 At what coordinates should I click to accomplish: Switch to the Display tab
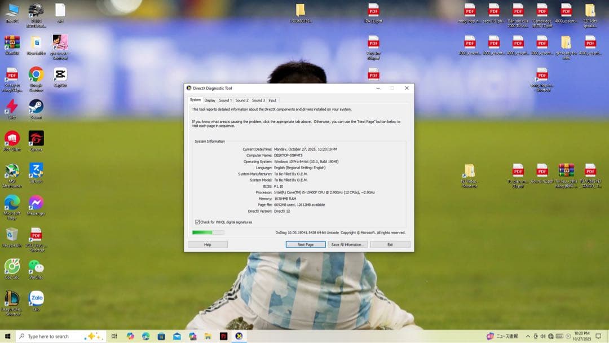(x=210, y=100)
